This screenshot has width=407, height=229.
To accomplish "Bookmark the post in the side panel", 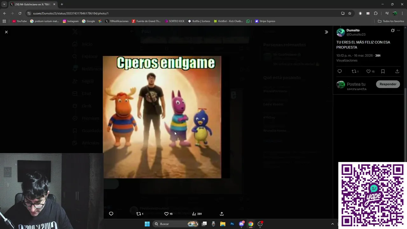I will [383, 72].
